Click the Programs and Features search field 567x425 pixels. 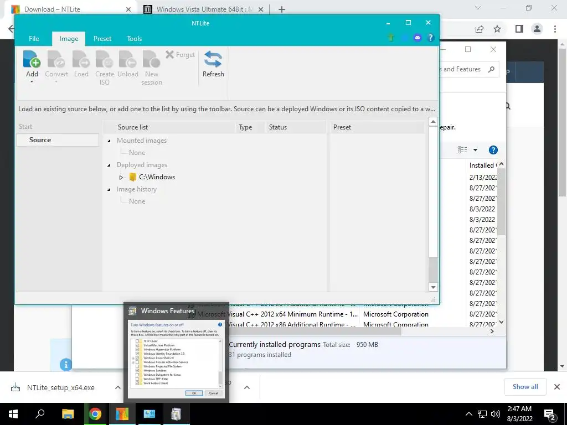[x=469, y=69]
